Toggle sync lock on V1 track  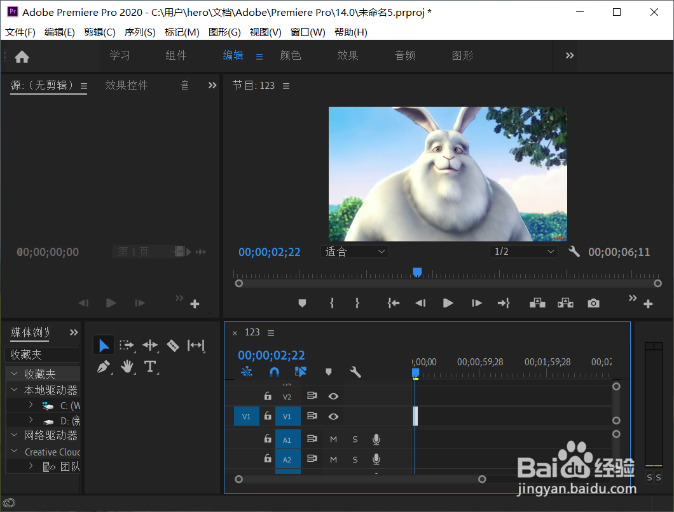point(312,416)
